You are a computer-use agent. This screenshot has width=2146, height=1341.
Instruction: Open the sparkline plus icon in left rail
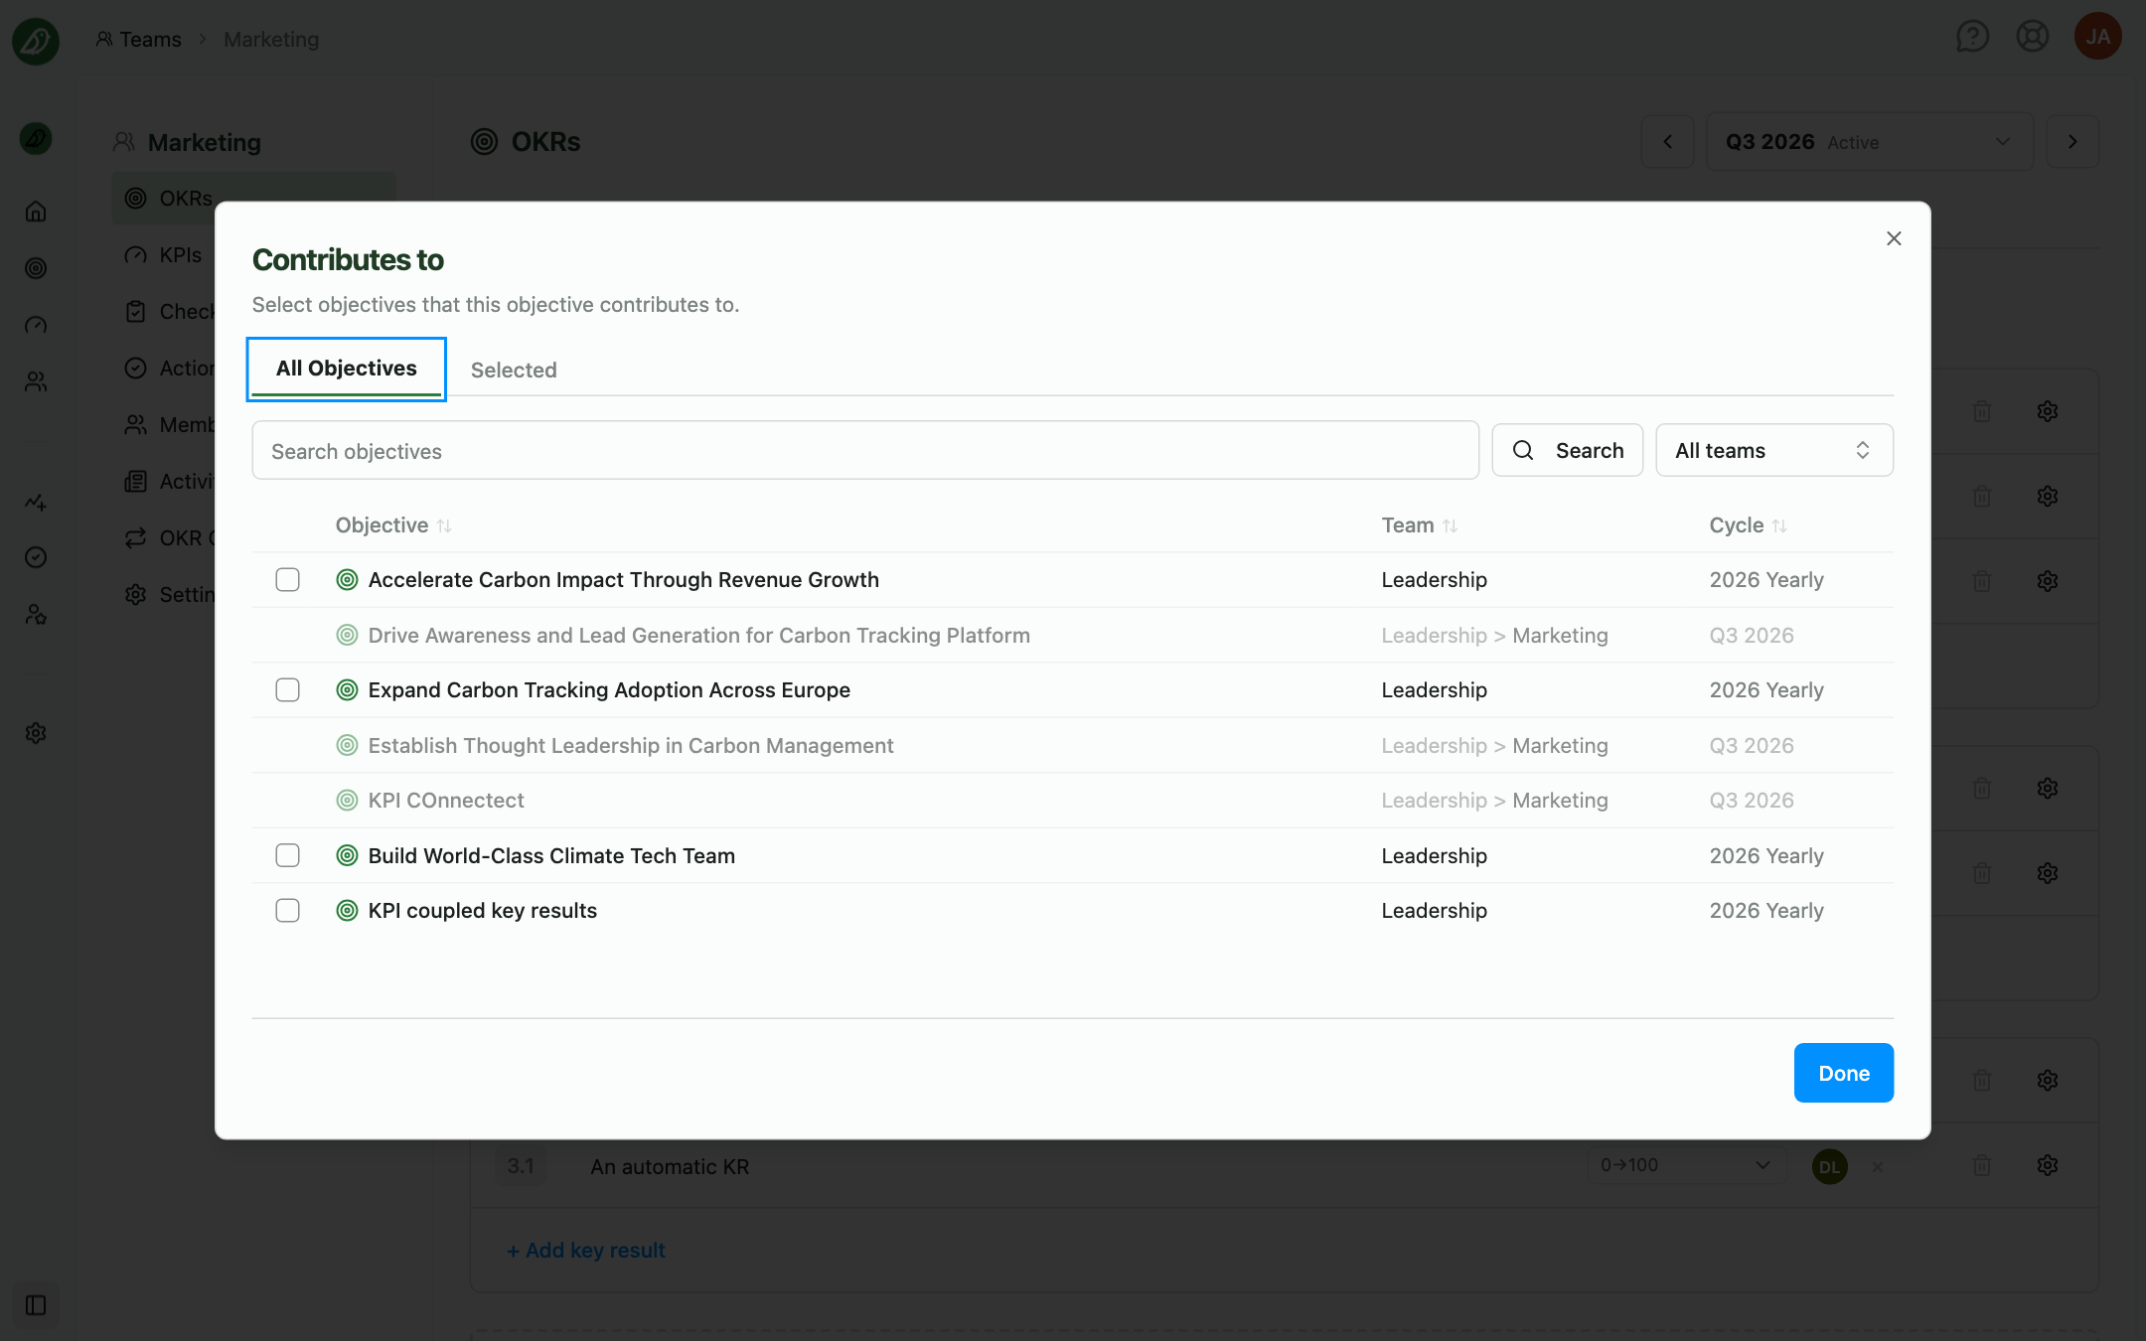pyautogui.click(x=36, y=502)
